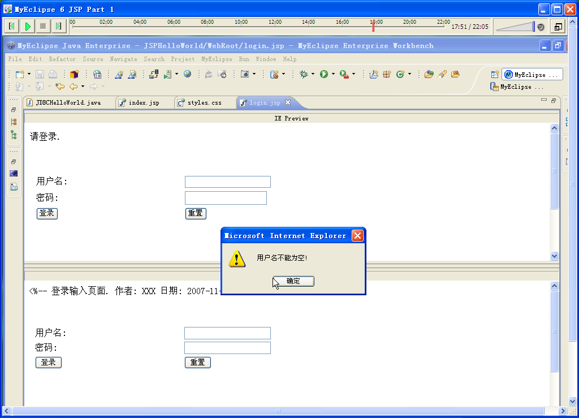579x418 pixels.
Task: Click the 密码 input field in IE Preview
Action: (x=226, y=198)
